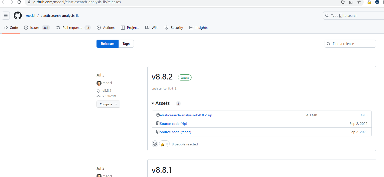384x177 pixels.
Task: Click file icon beside Source code (zip)
Action: (158, 123)
